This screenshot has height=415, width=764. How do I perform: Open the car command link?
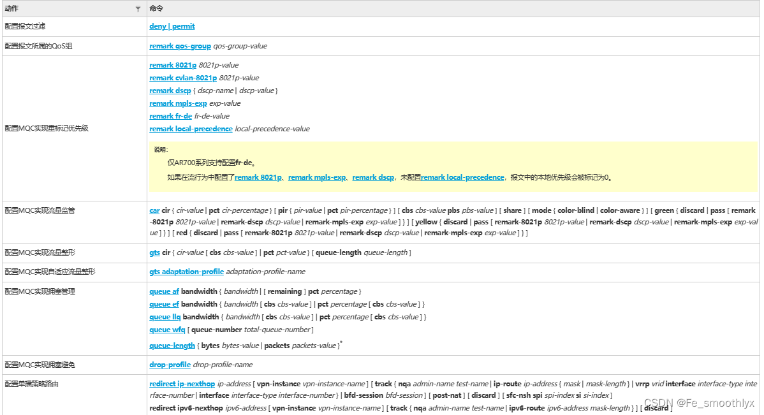click(x=154, y=210)
